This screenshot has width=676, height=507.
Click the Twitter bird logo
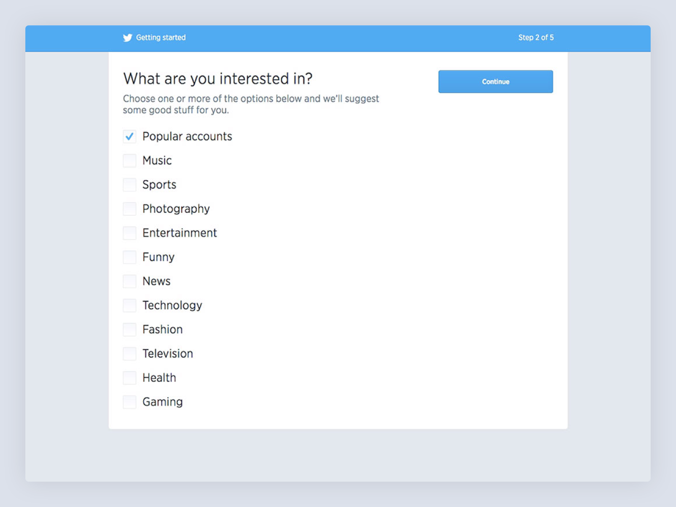[x=128, y=38]
